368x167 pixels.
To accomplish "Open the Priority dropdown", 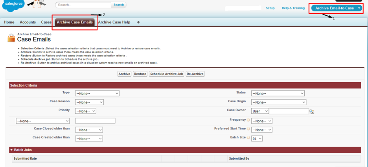I will 86,111.
